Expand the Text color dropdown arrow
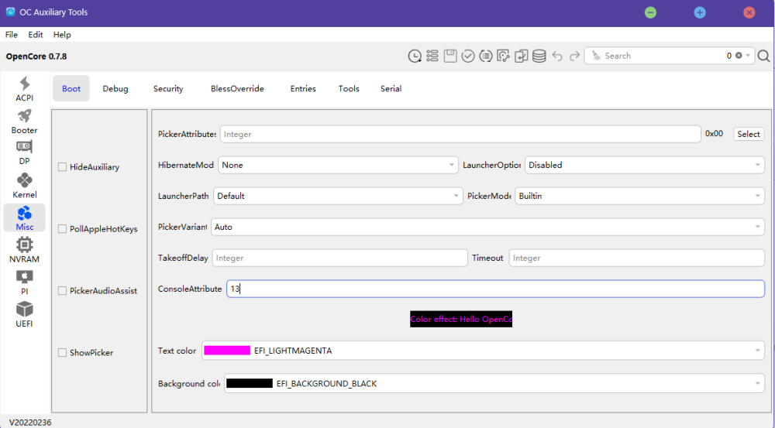775x428 pixels. pyautogui.click(x=758, y=351)
